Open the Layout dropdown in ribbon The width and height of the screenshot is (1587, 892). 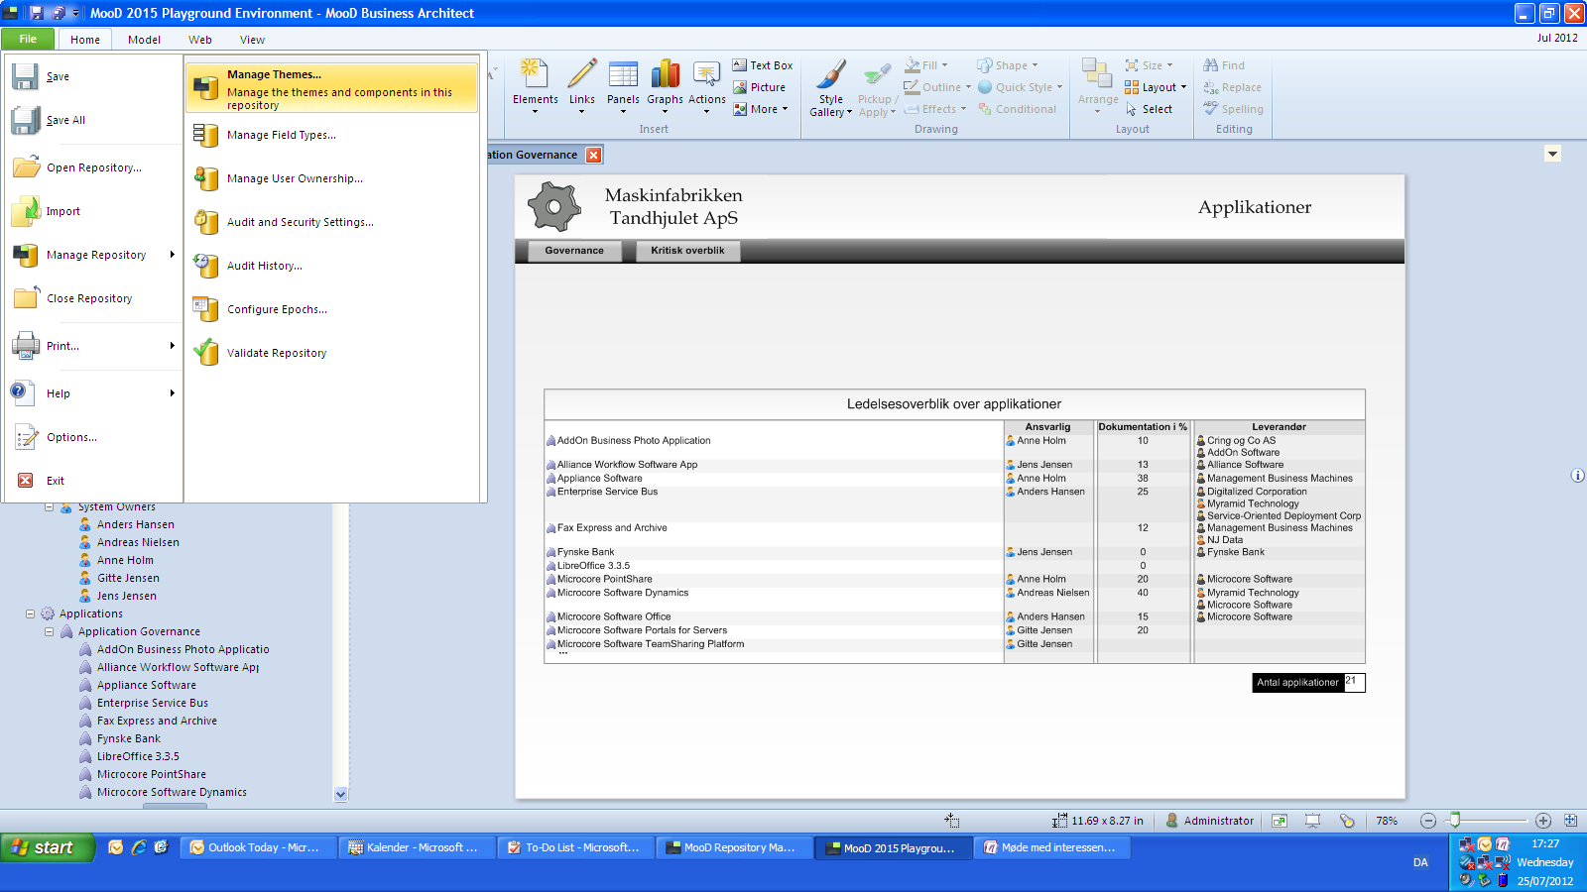(1157, 87)
